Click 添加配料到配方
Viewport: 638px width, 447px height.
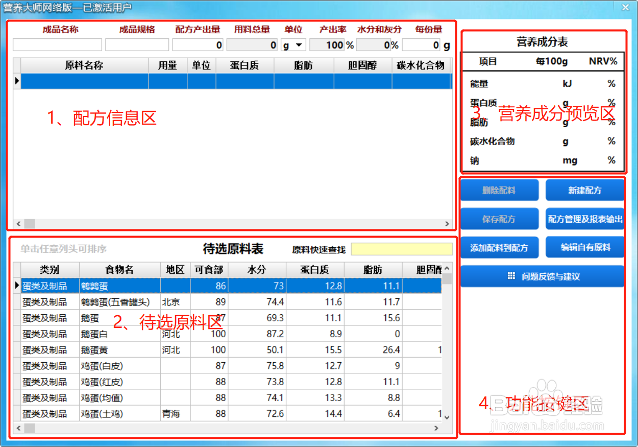tap(499, 247)
